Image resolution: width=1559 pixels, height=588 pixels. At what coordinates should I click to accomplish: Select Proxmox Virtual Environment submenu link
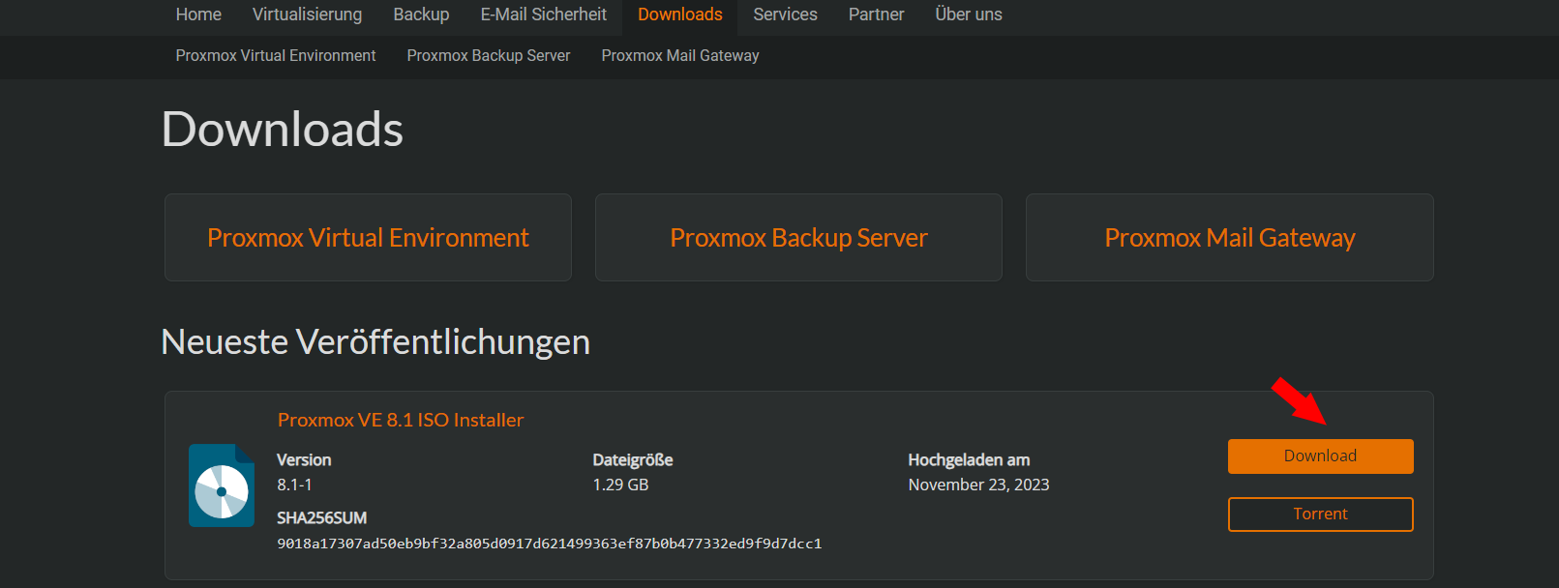pyautogui.click(x=276, y=56)
